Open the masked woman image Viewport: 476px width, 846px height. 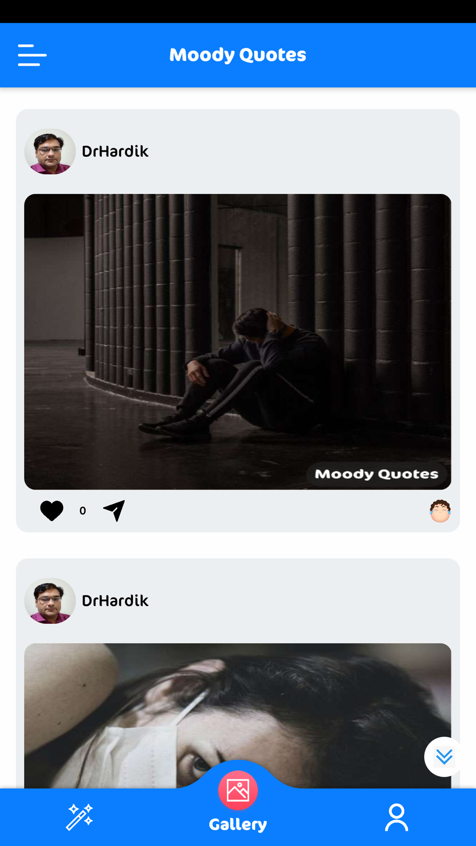click(x=238, y=716)
